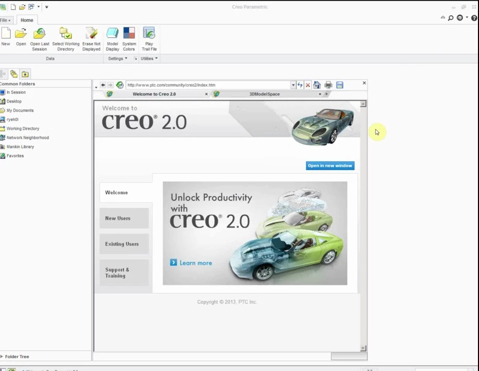This screenshot has height=371, width=479.
Task: Switch to Folder Browser navigator icon
Action: [x=14, y=74]
